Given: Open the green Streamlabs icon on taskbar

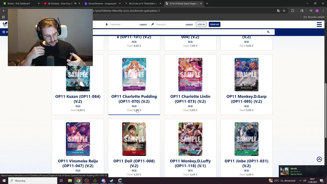Looking at the screenshot, I should point(95,181).
